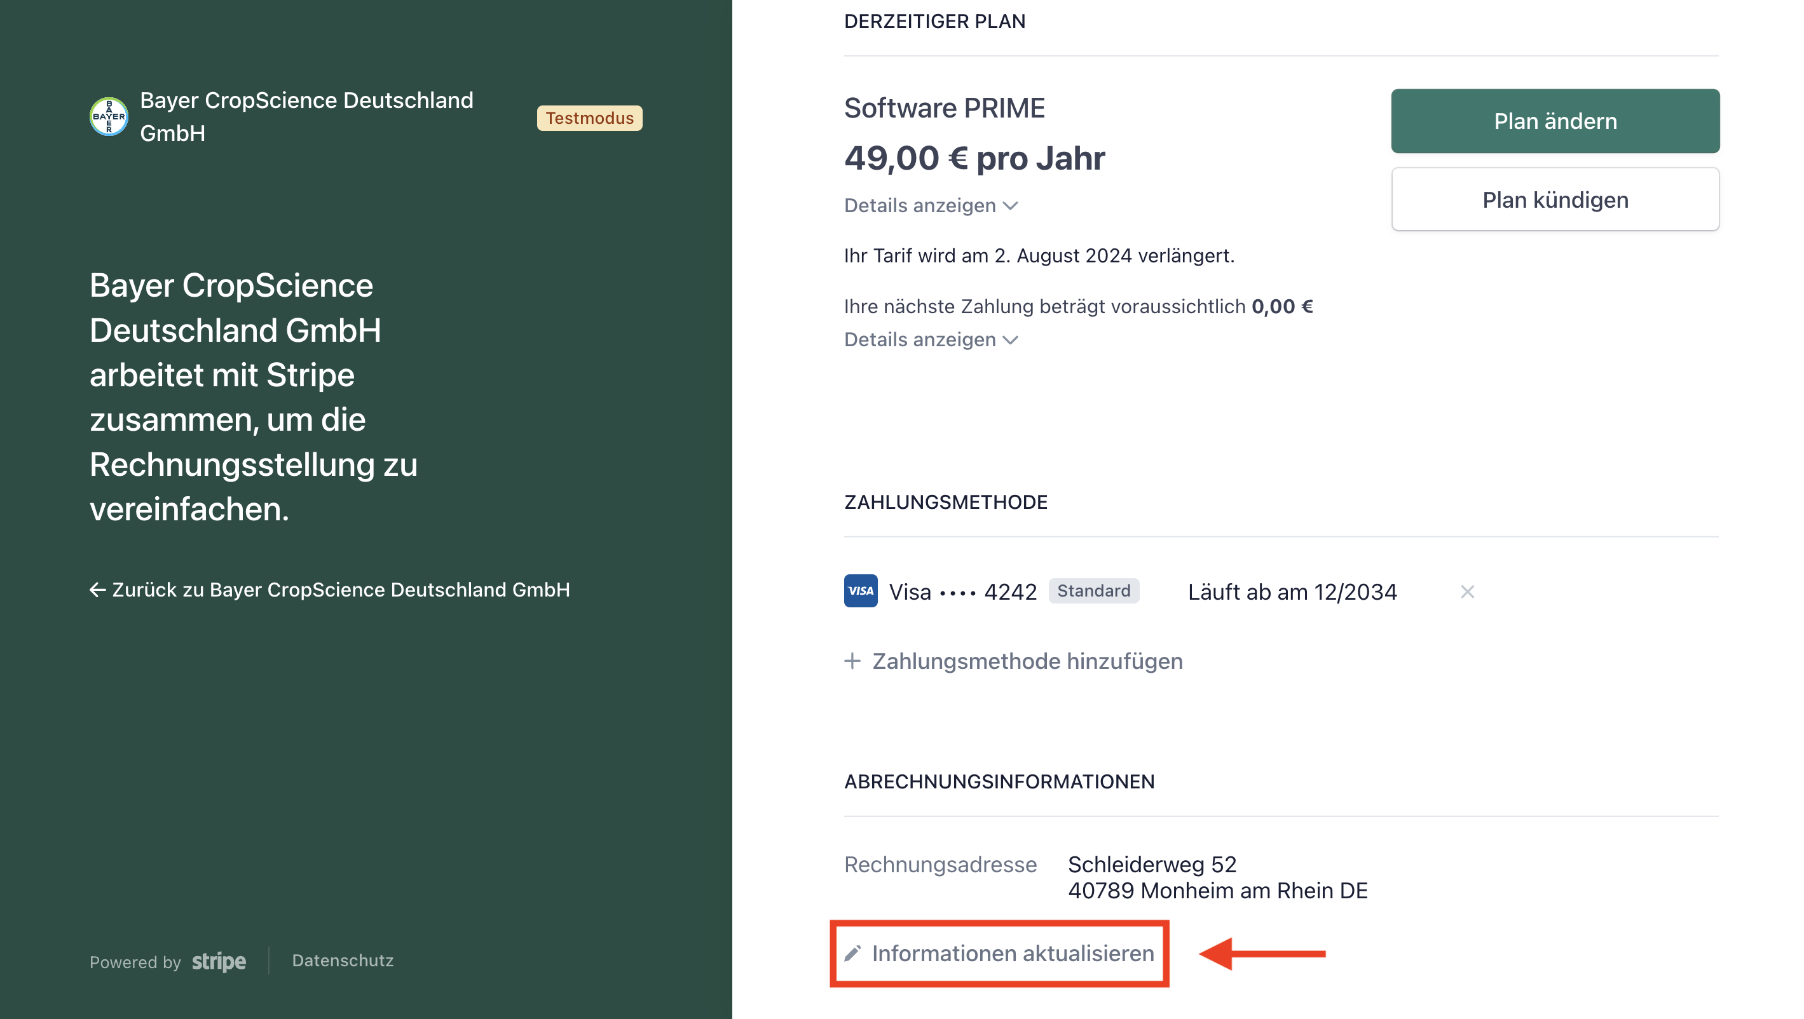Open the Datenschutz link
The image size is (1804, 1019).
343,960
